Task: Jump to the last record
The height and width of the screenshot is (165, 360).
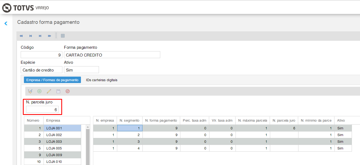Action: click(x=49, y=36)
